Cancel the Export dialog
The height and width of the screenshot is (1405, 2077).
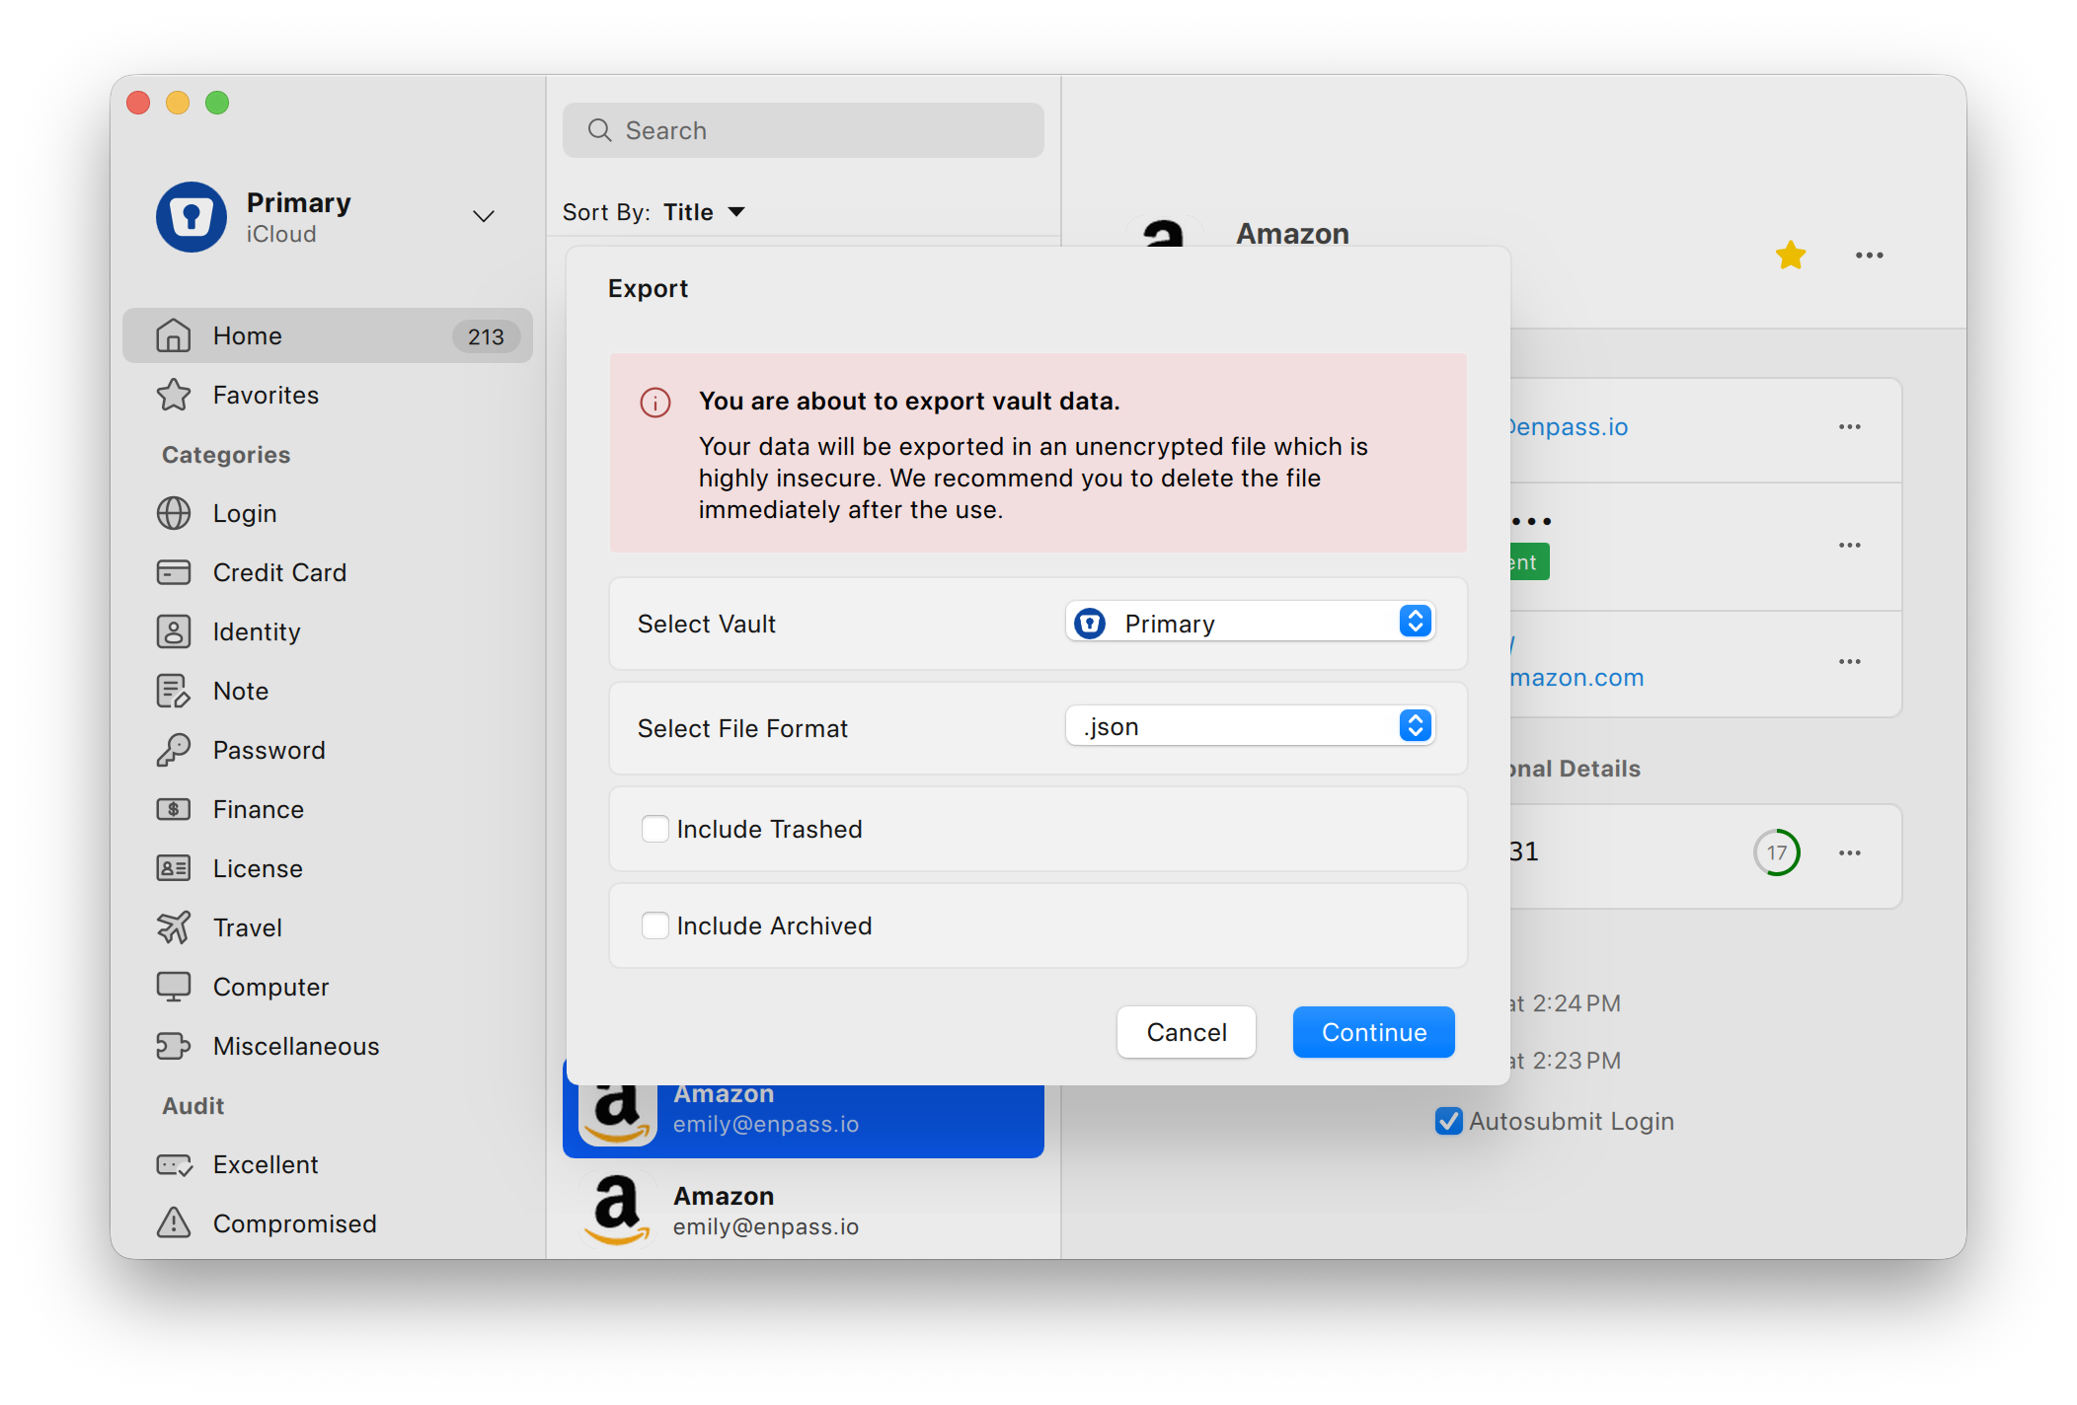point(1187,1032)
